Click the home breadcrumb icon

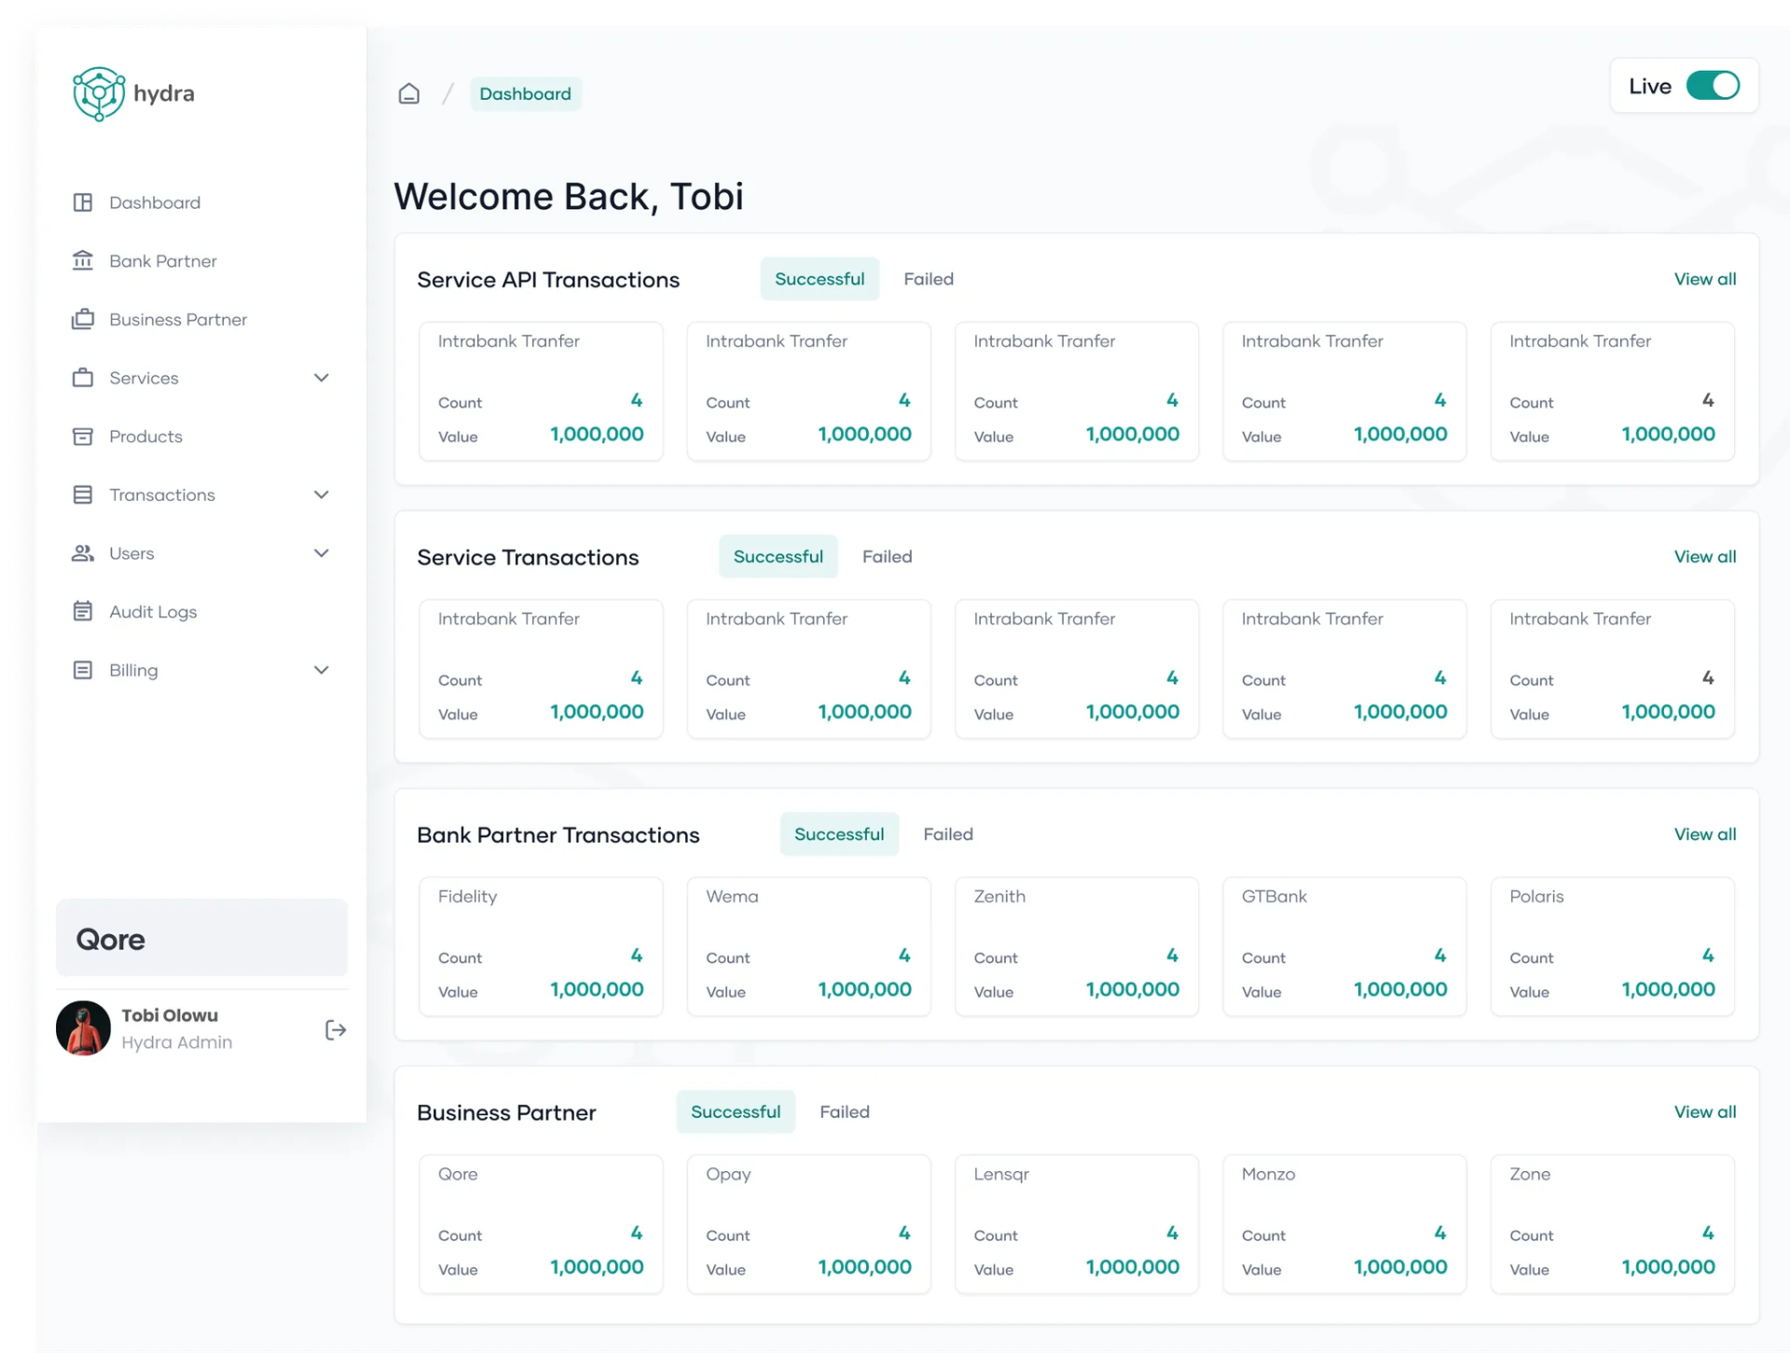[x=408, y=93]
